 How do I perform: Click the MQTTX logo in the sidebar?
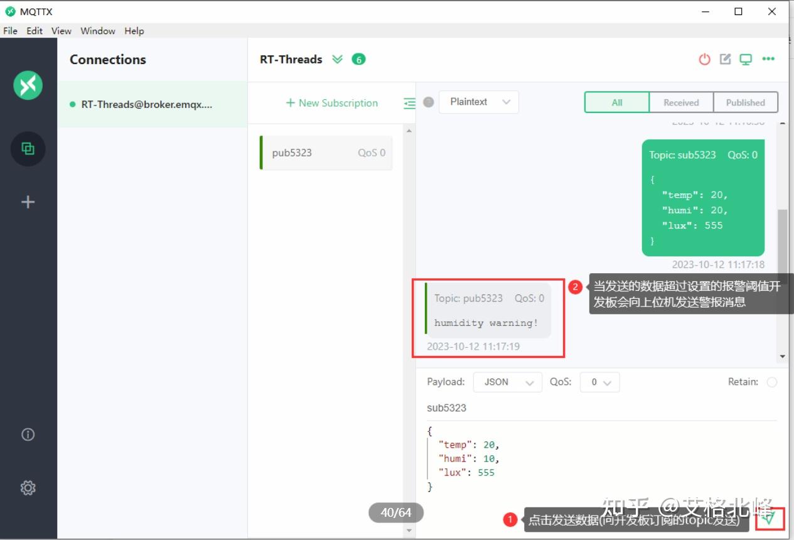(x=28, y=85)
